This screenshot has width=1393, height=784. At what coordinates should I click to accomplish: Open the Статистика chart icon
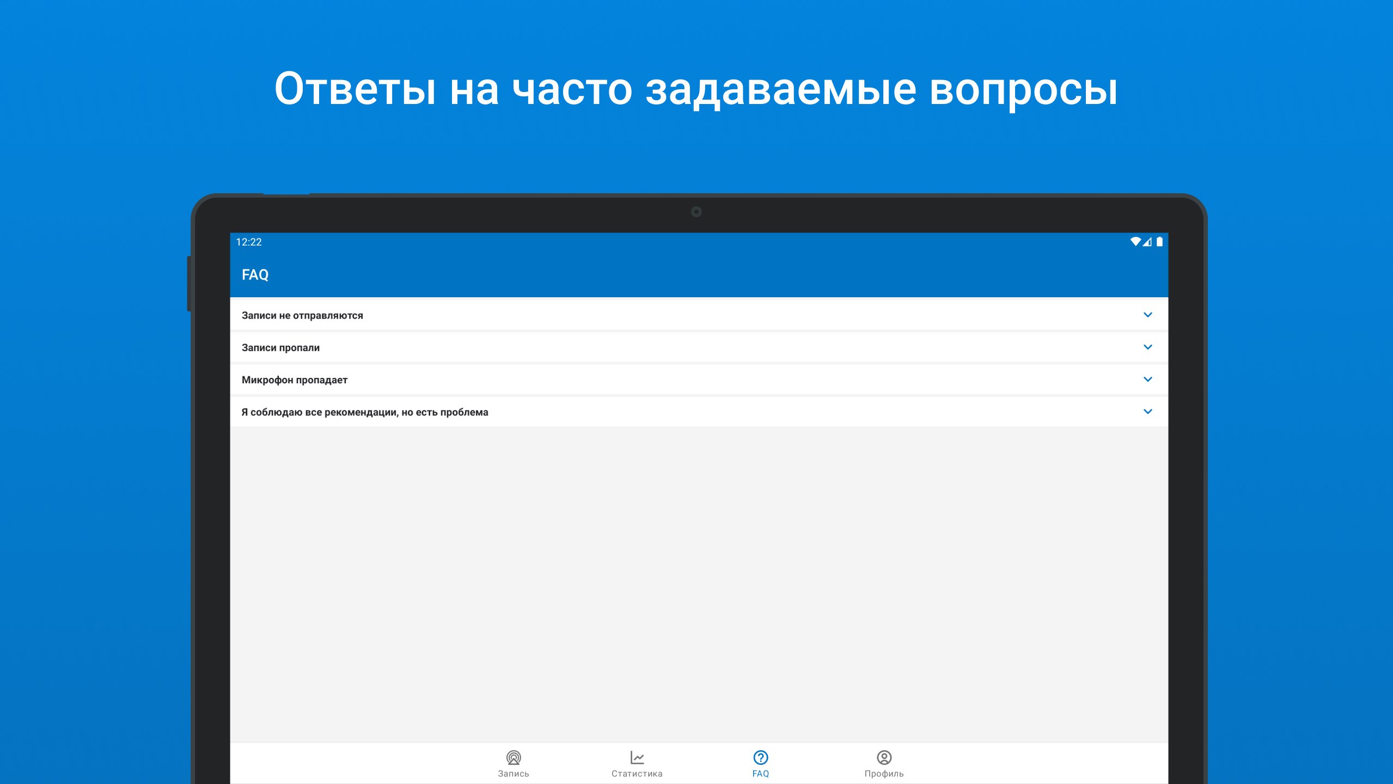(x=637, y=757)
